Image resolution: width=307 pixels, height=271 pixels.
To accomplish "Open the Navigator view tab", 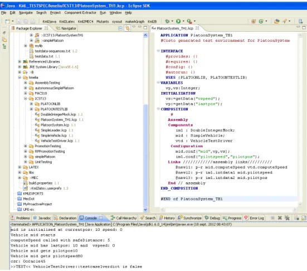I will (x=66, y=28).
